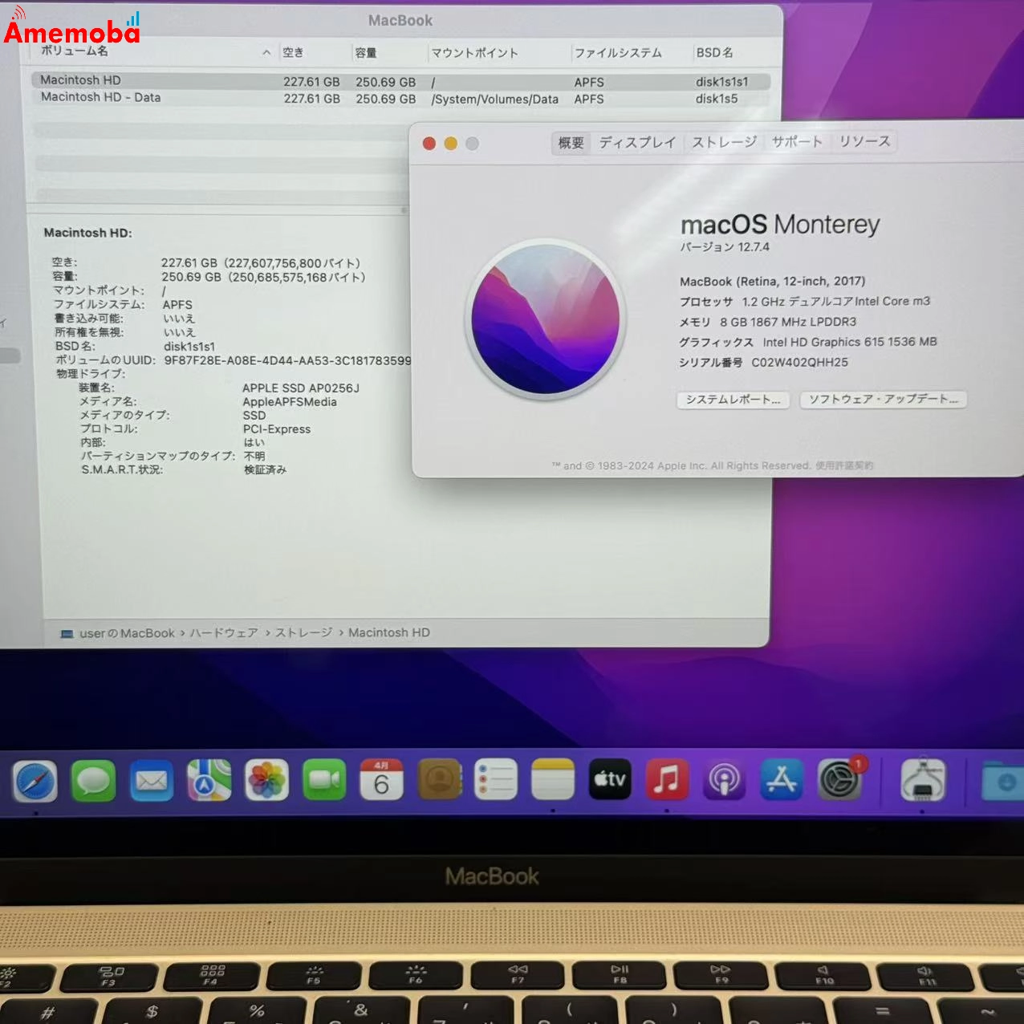Launch Podcasts from the Dock

point(725,780)
